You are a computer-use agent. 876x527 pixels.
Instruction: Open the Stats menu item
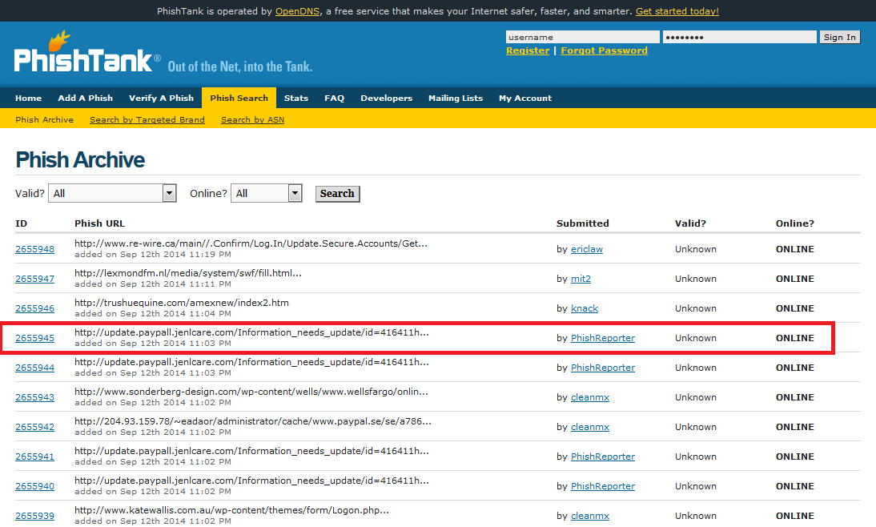pos(295,98)
